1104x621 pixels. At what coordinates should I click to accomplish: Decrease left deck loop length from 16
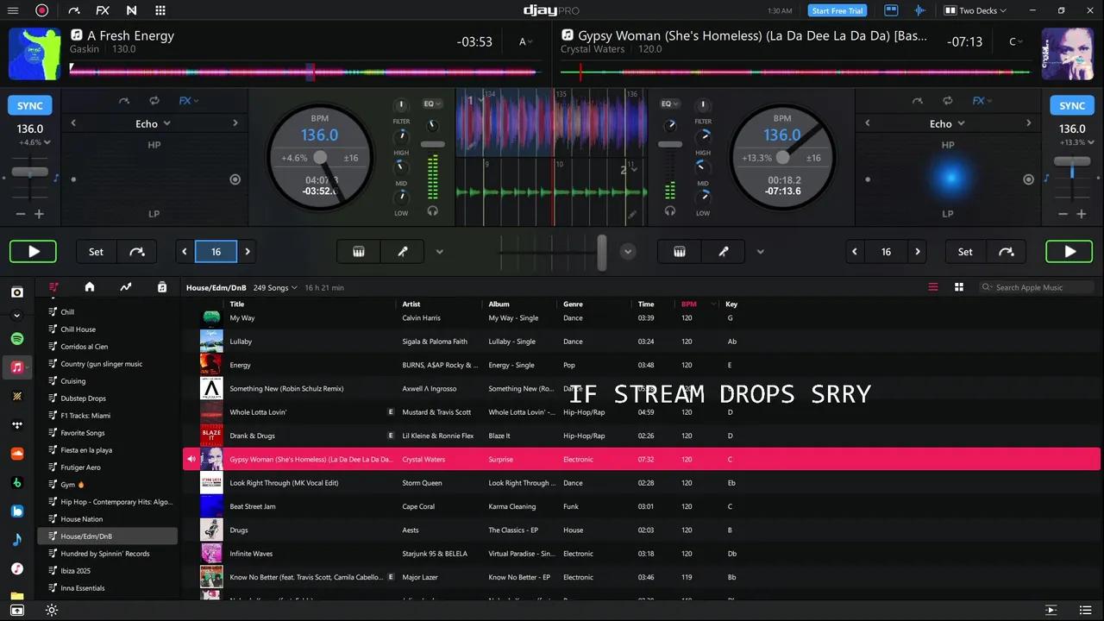tap(185, 252)
